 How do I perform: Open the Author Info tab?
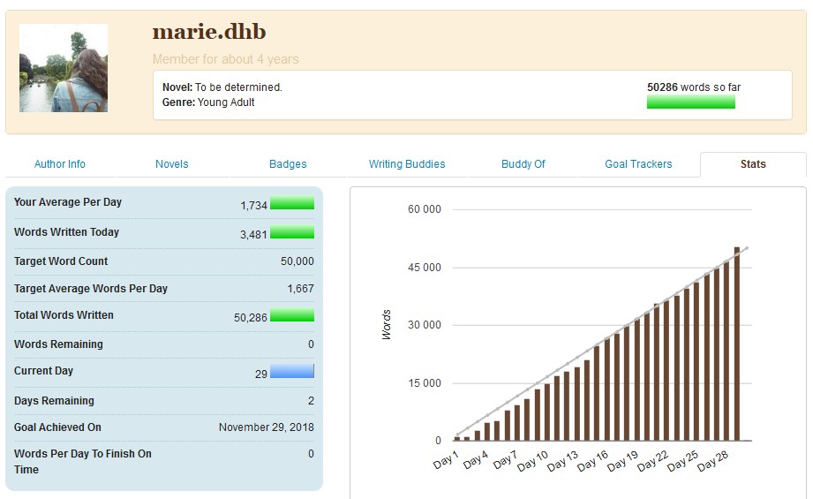[x=60, y=164]
